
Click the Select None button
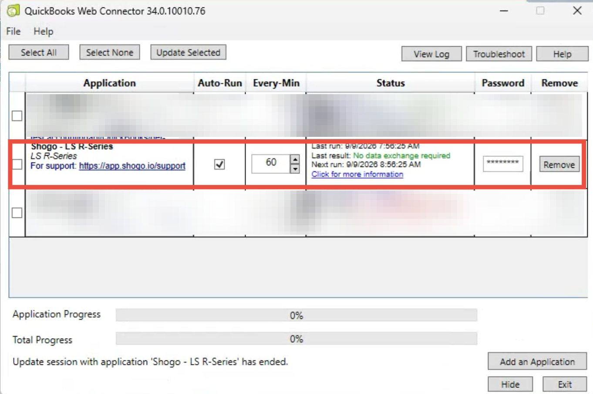pos(110,52)
